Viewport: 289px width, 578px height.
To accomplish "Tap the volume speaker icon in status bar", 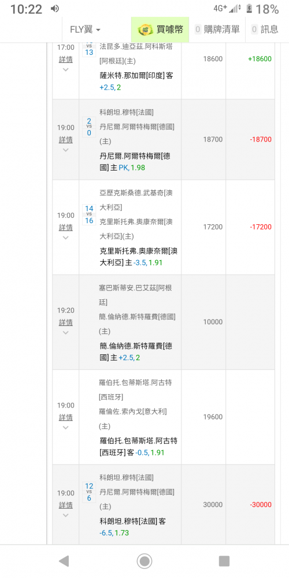I will (54, 9).
